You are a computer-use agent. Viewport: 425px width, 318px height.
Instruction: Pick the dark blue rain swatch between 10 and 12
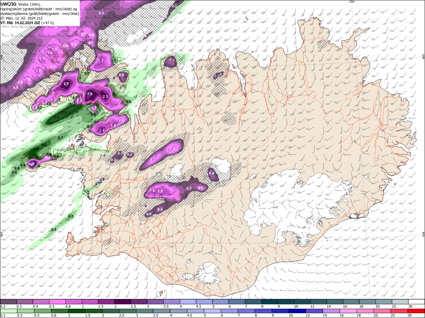[x=297, y=311]
